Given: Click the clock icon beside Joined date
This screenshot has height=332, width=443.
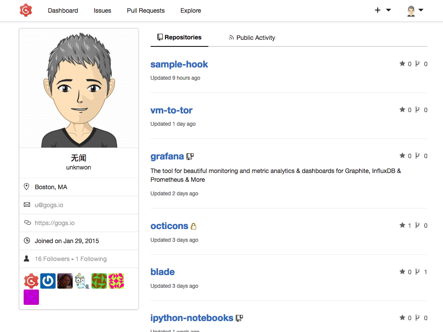Looking at the screenshot, I should [27, 240].
